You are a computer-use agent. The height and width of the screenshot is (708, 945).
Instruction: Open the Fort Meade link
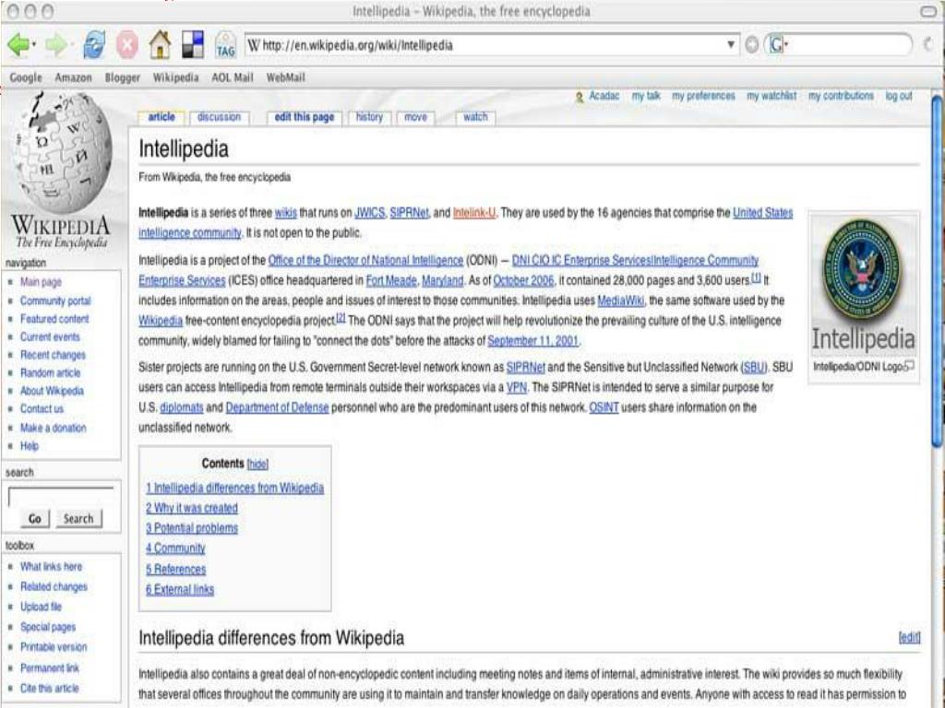[x=391, y=280]
